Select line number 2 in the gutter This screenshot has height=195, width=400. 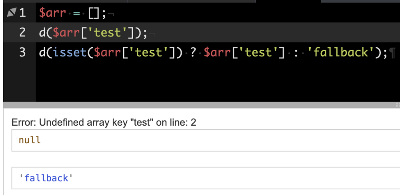coord(22,32)
